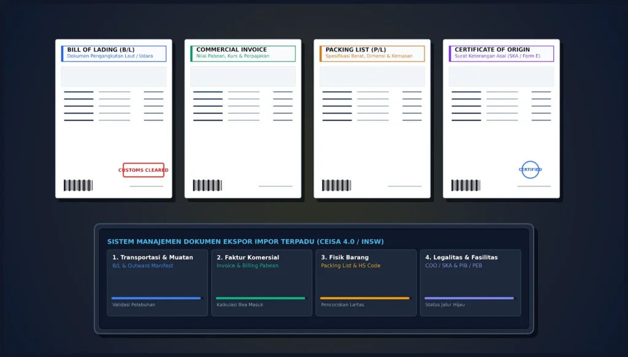Image resolution: width=628 pixels, height=357 pixels.
Task: Open "2. Faktur Komersial" card title
Action: [248, 257]
